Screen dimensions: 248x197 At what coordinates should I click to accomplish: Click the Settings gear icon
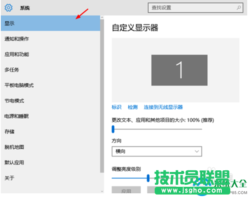pos(8,7)
